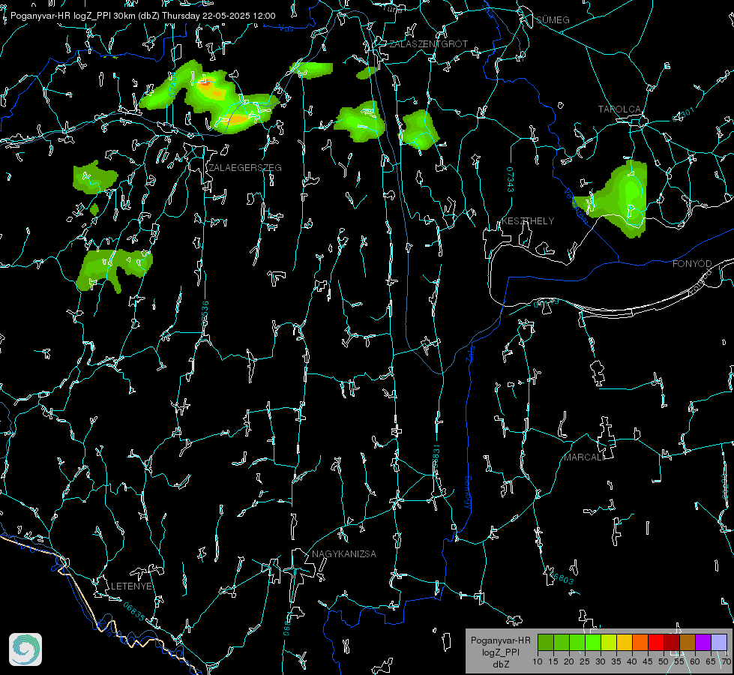The width and height of the screenshot is (734, 675).
Task: Select the 60-65 dBZ purple legend swatch
Action: (703, 642)
